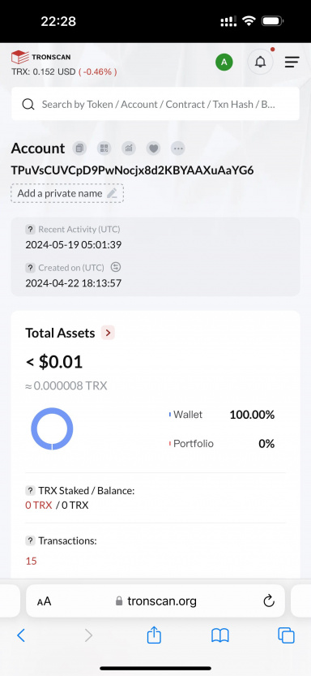Viewport: 311px width, 676px height.
Task: Click the asset distribution donut chart
Action: tap(52, 429)
